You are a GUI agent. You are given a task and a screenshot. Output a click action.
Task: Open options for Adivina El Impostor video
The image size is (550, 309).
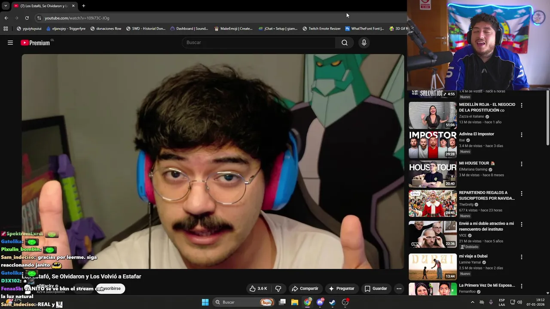[522, 135]
